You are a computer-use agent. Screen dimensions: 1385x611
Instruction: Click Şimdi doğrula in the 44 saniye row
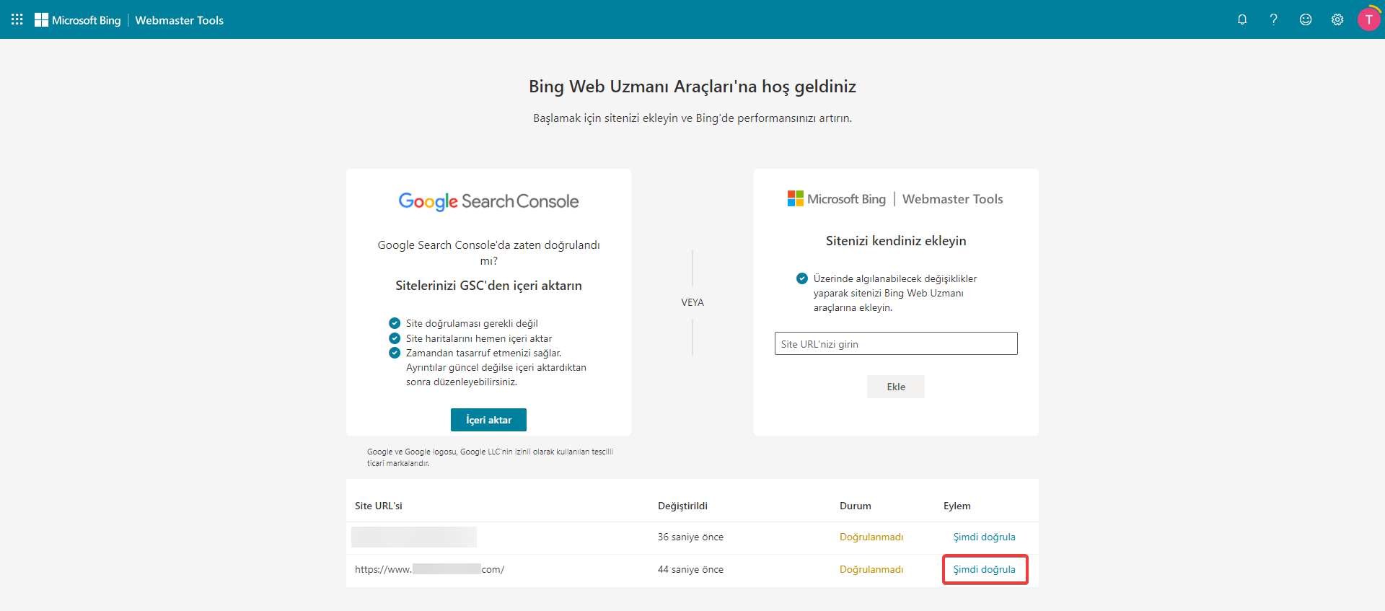tap(984, 569)
